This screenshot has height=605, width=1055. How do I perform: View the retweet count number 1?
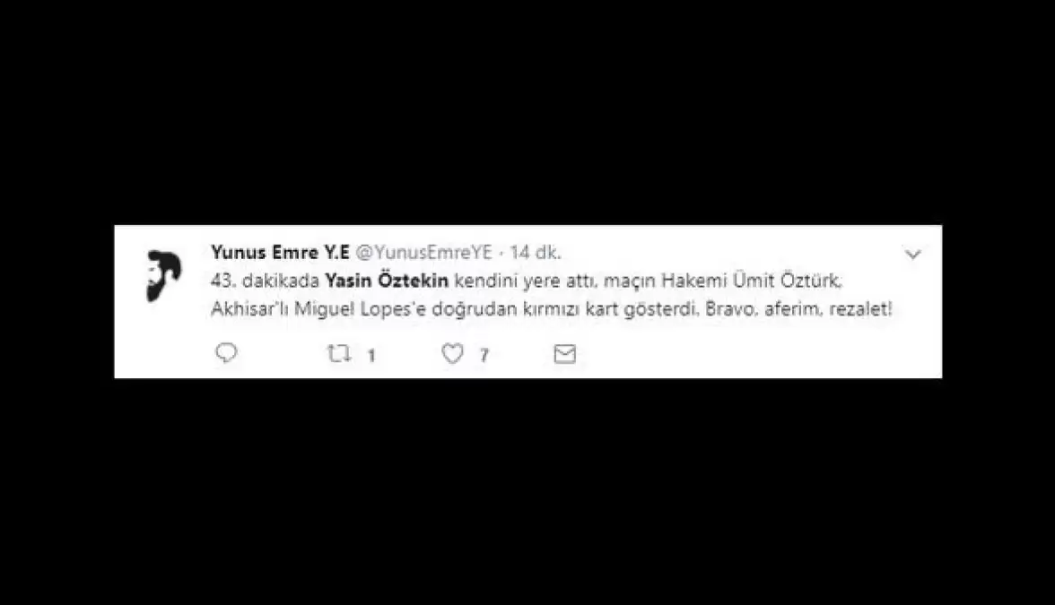pos(371,355)
